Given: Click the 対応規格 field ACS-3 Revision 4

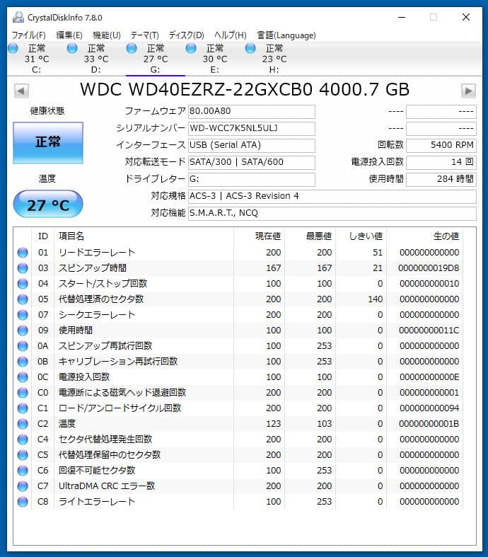Looking at the screenshot, I should [332, 197].
